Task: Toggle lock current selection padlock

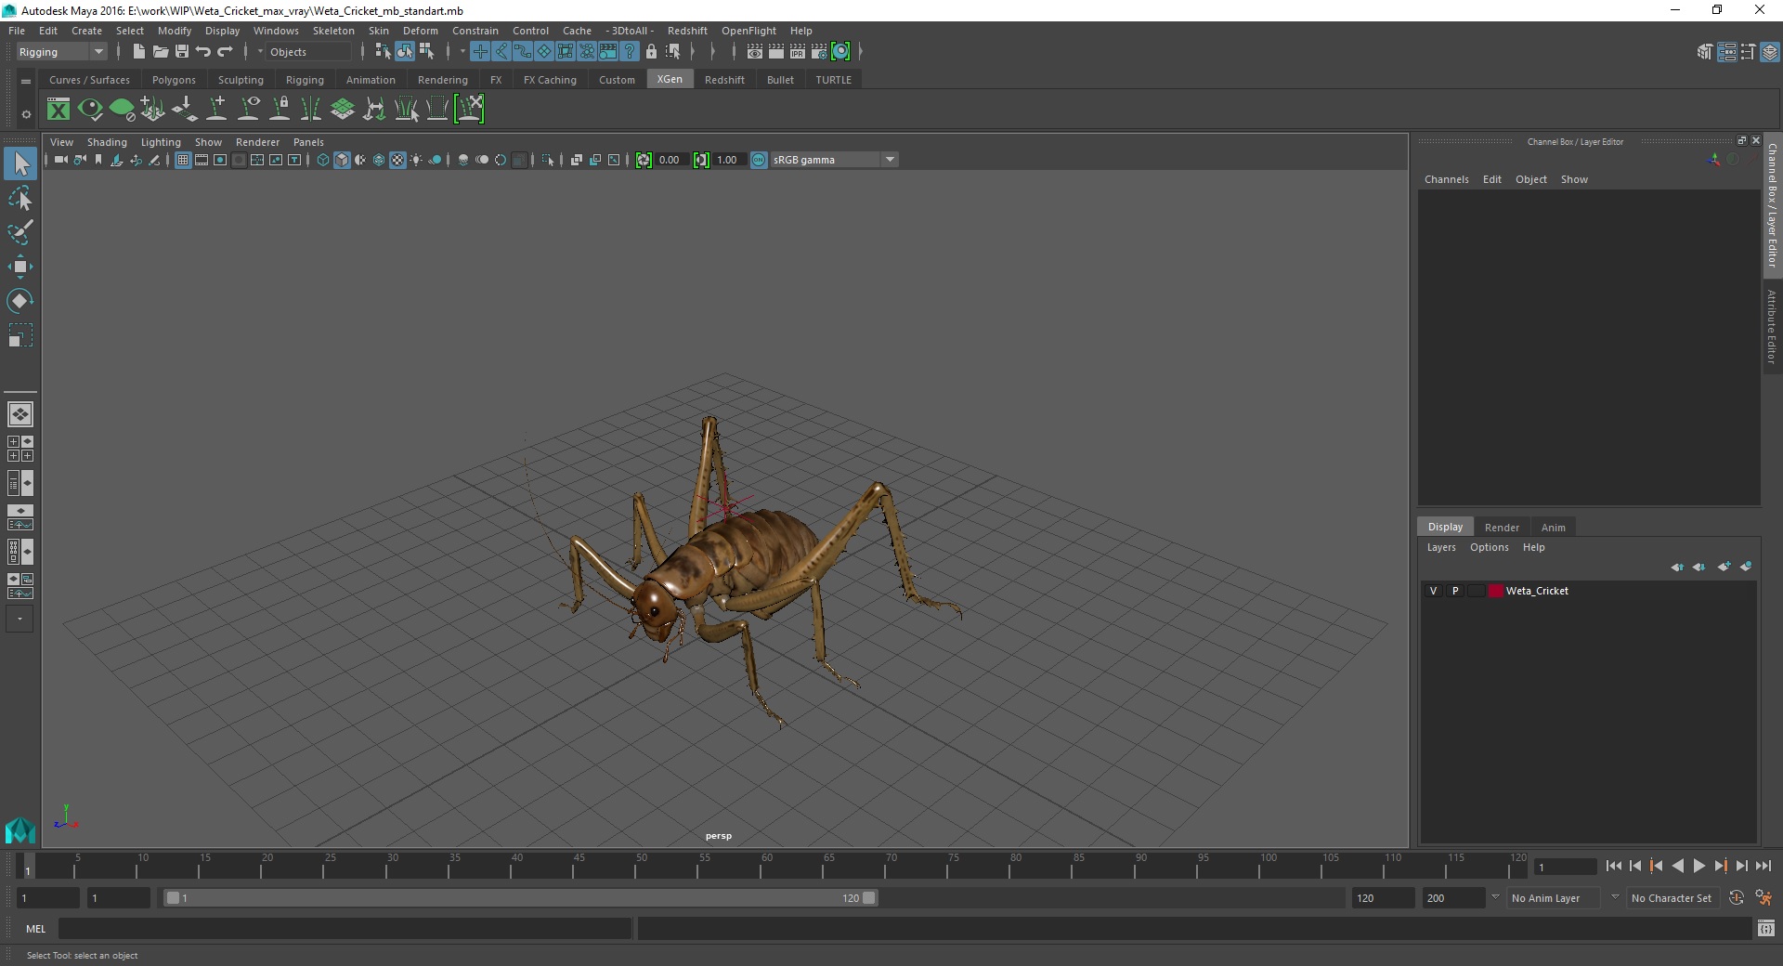Action: [651, 52]
